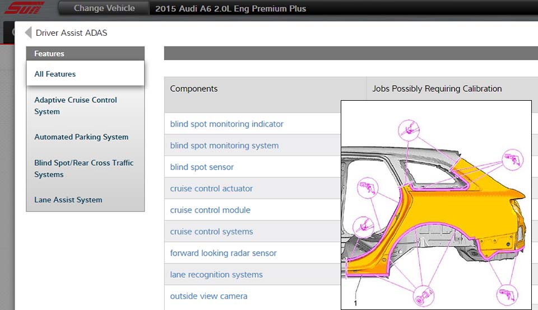Select Automated Parking System in sidebar
538x310 pixels.
tap(81, 137)
